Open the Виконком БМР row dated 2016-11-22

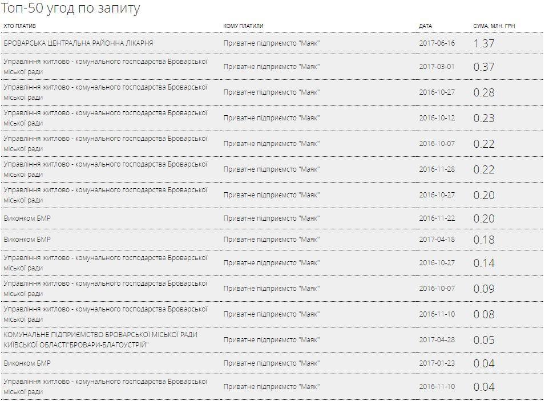pyautogui.click(x=272, y=218)
